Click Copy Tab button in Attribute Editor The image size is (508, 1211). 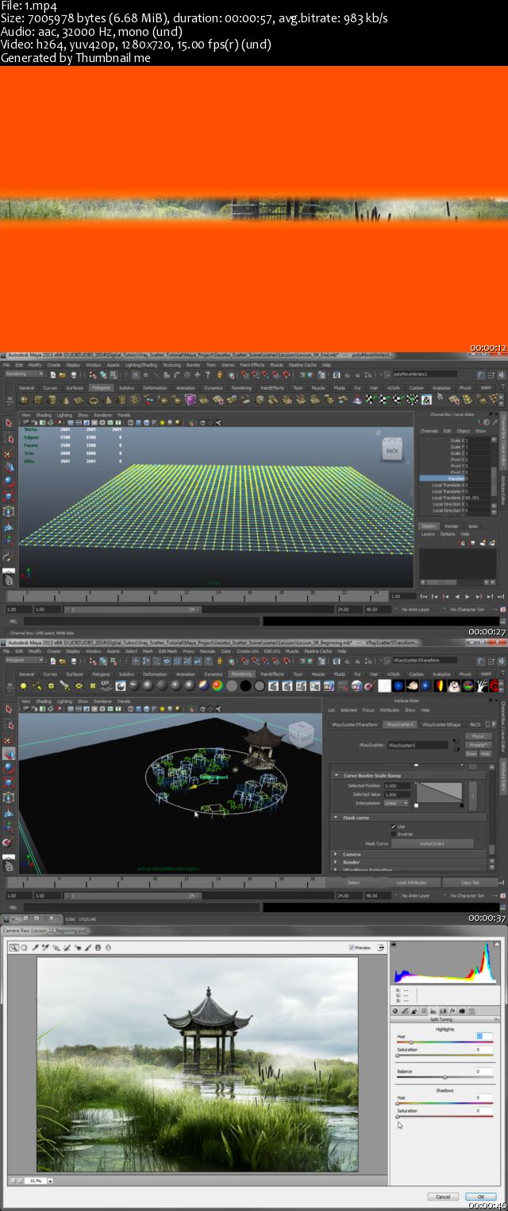[470, 883]
